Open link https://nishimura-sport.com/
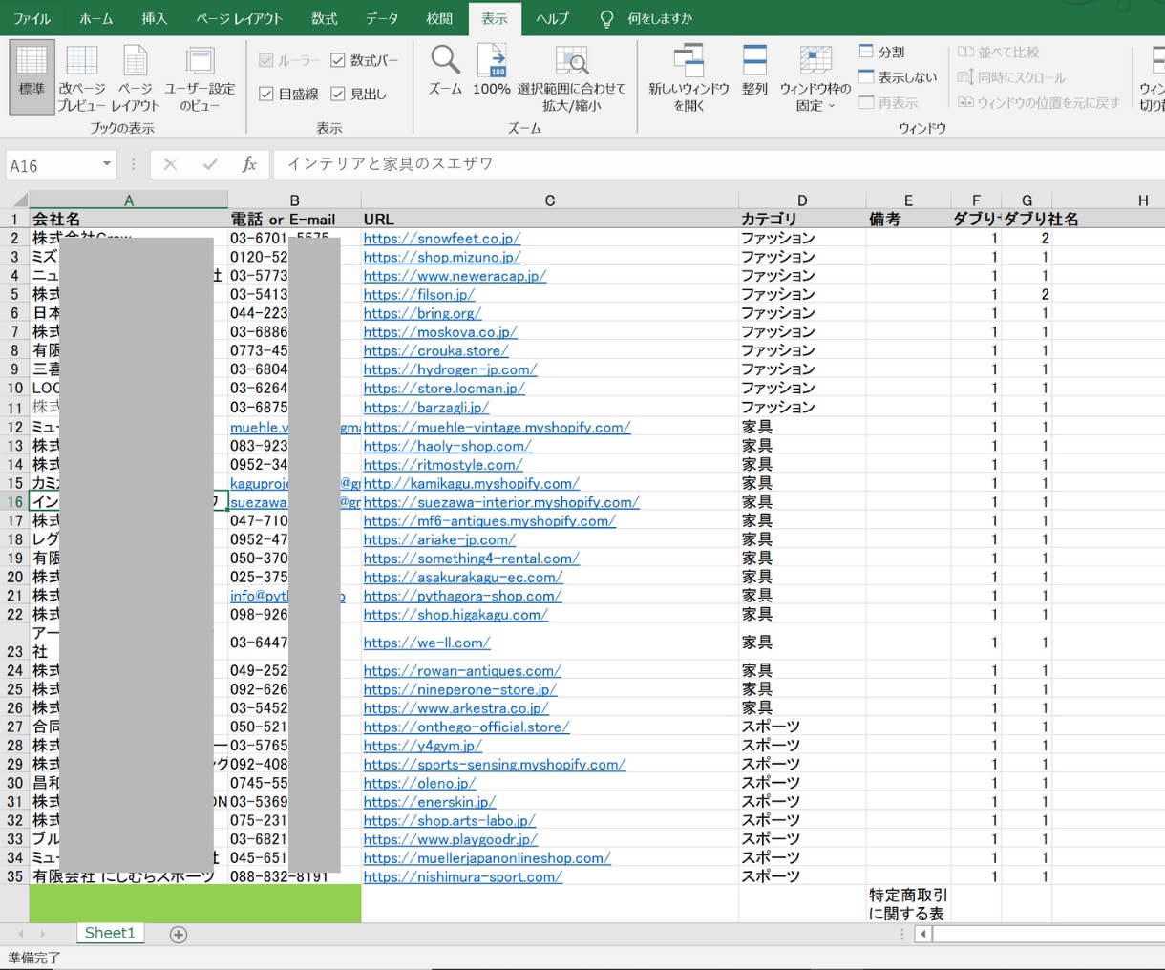 [462, 876]
